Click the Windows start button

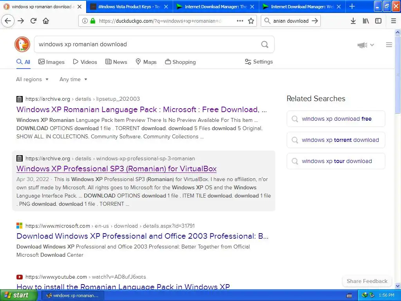tap(18, 296)
